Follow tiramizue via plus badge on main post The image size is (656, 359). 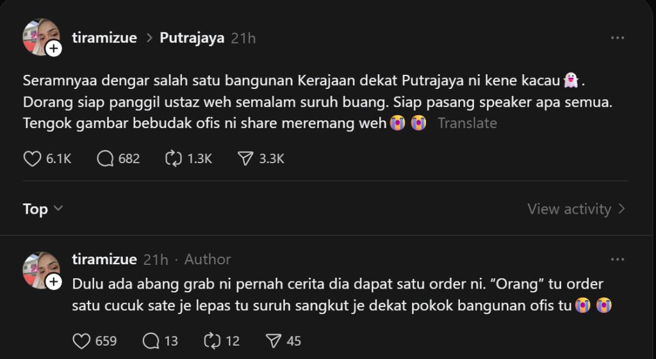[54, 49]
